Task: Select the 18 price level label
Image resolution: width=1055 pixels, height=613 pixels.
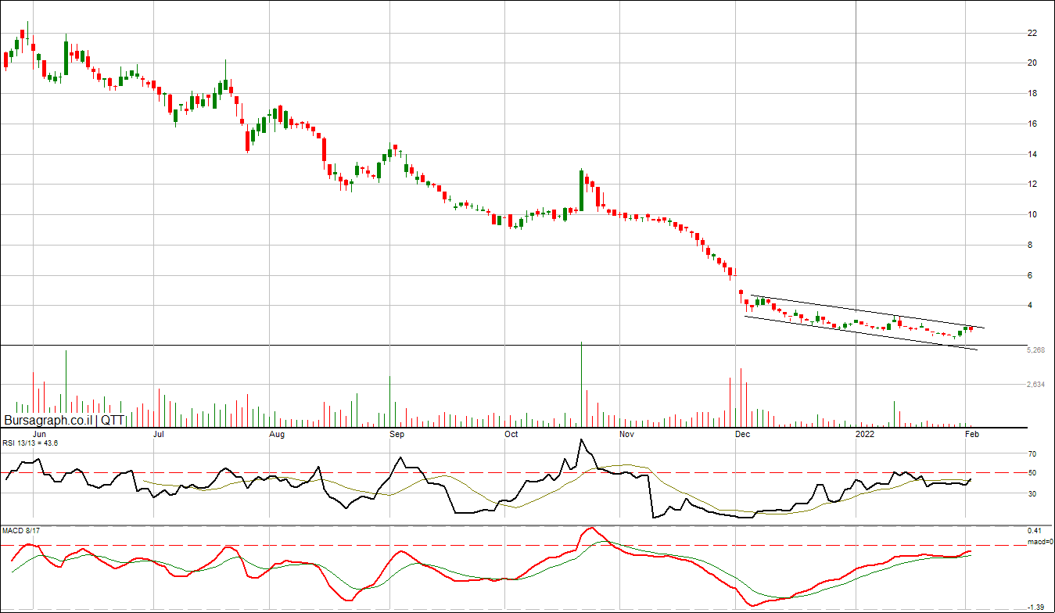Action: tap(1032, 94)
